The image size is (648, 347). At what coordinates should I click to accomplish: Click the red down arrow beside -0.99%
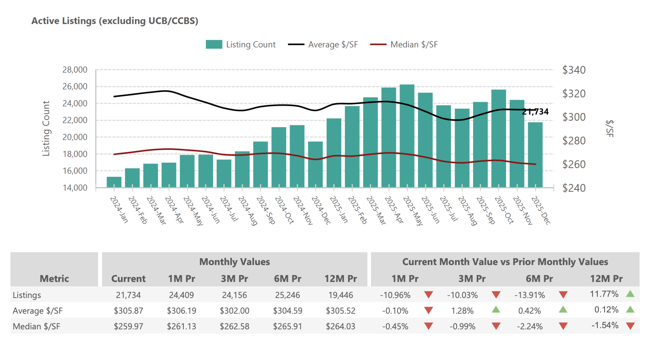496,327
